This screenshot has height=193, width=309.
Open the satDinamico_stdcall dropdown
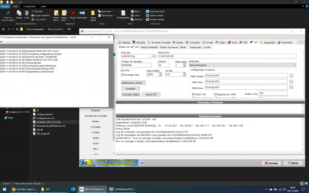(x=133, y=83)
